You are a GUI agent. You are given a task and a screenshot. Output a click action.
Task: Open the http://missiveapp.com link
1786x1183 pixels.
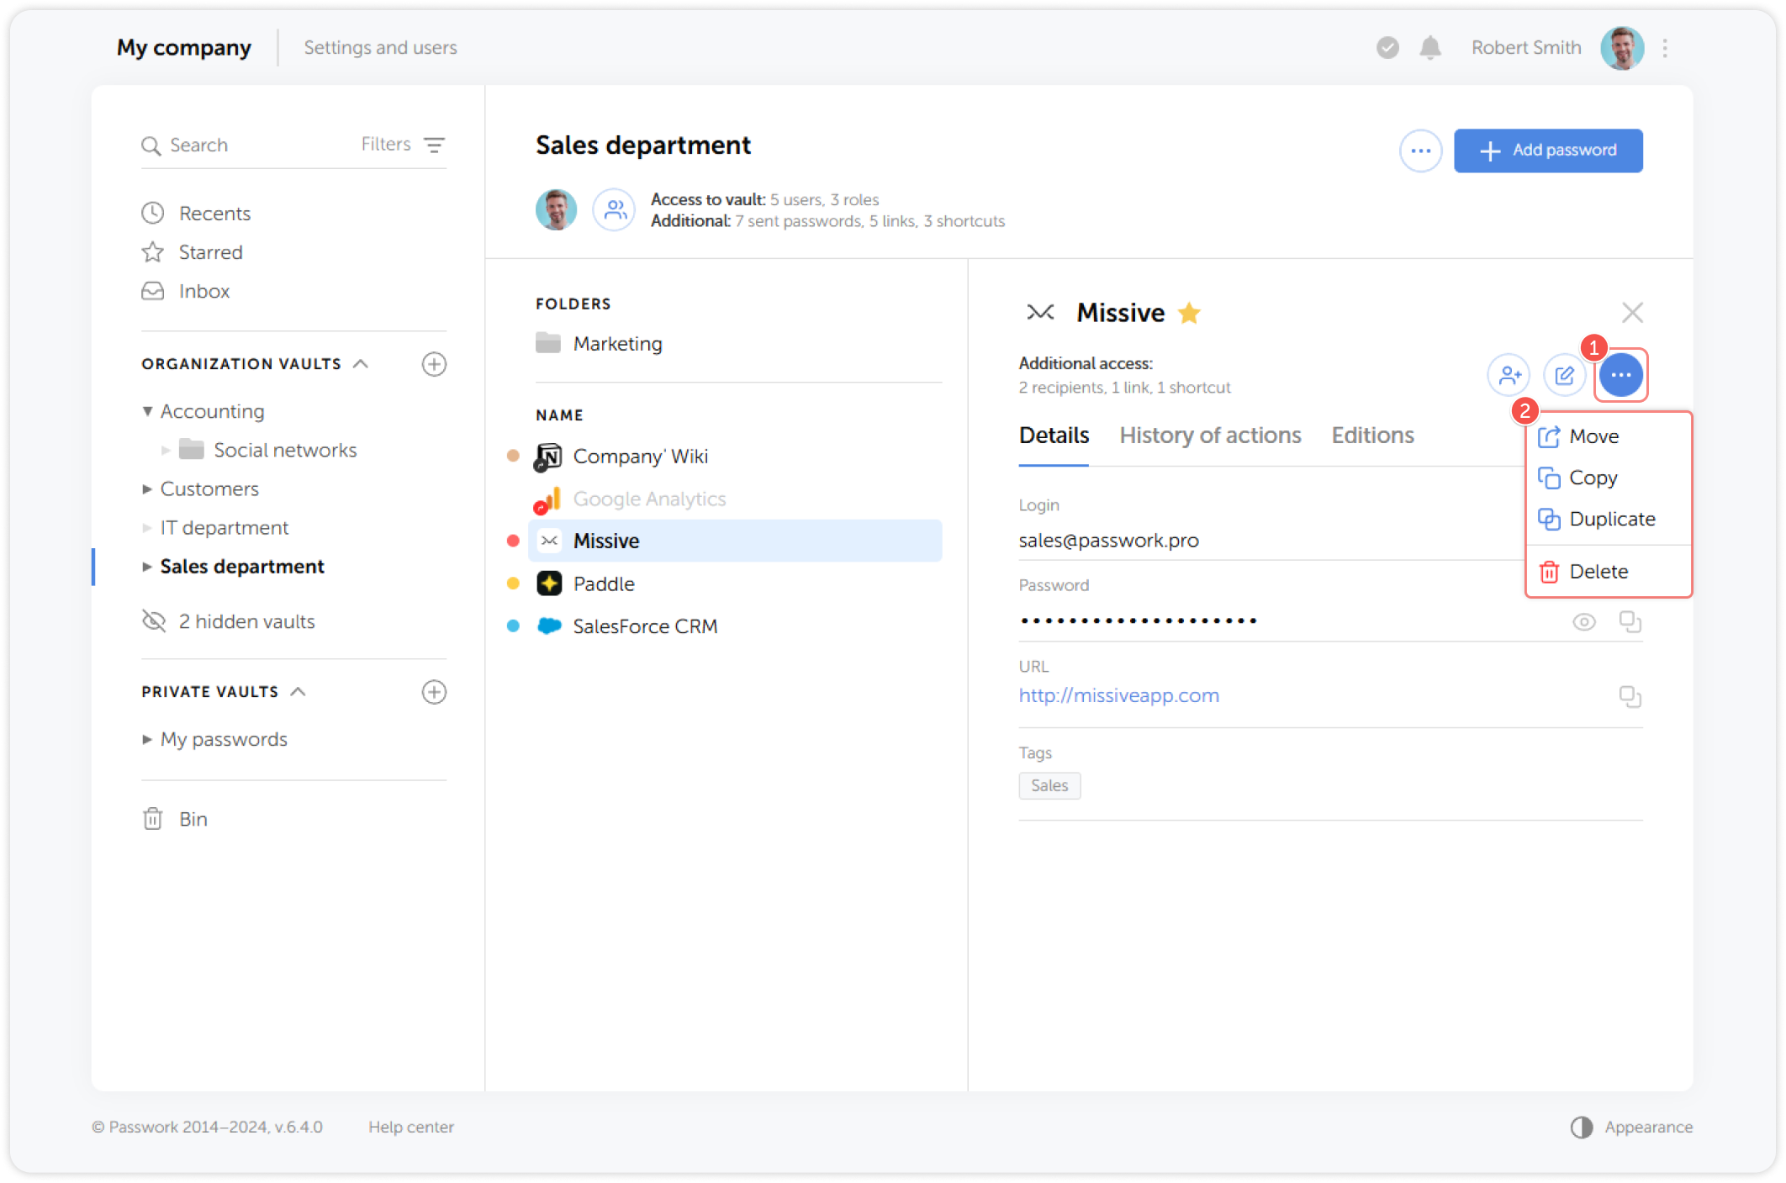coord(1118,695)
